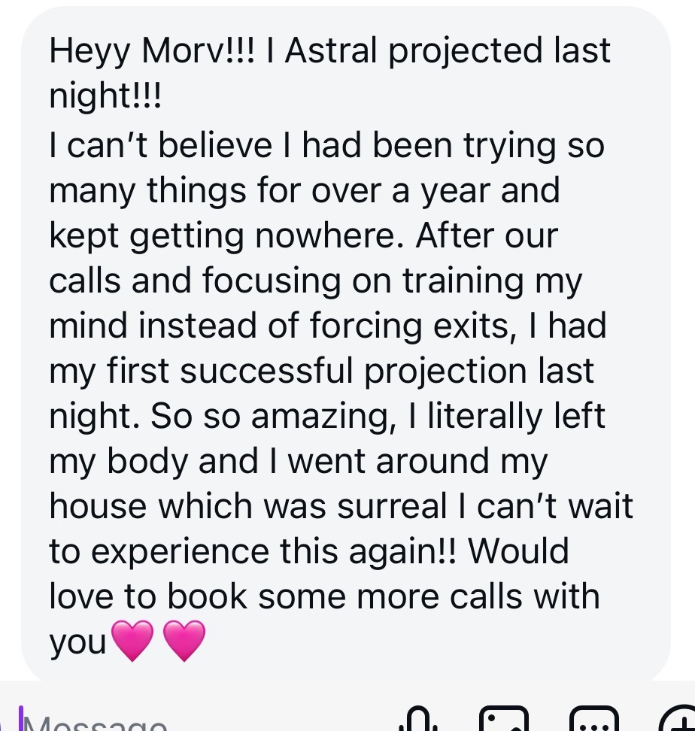
Task: Click the second pink heart emoji
Action: pos(184,639)
